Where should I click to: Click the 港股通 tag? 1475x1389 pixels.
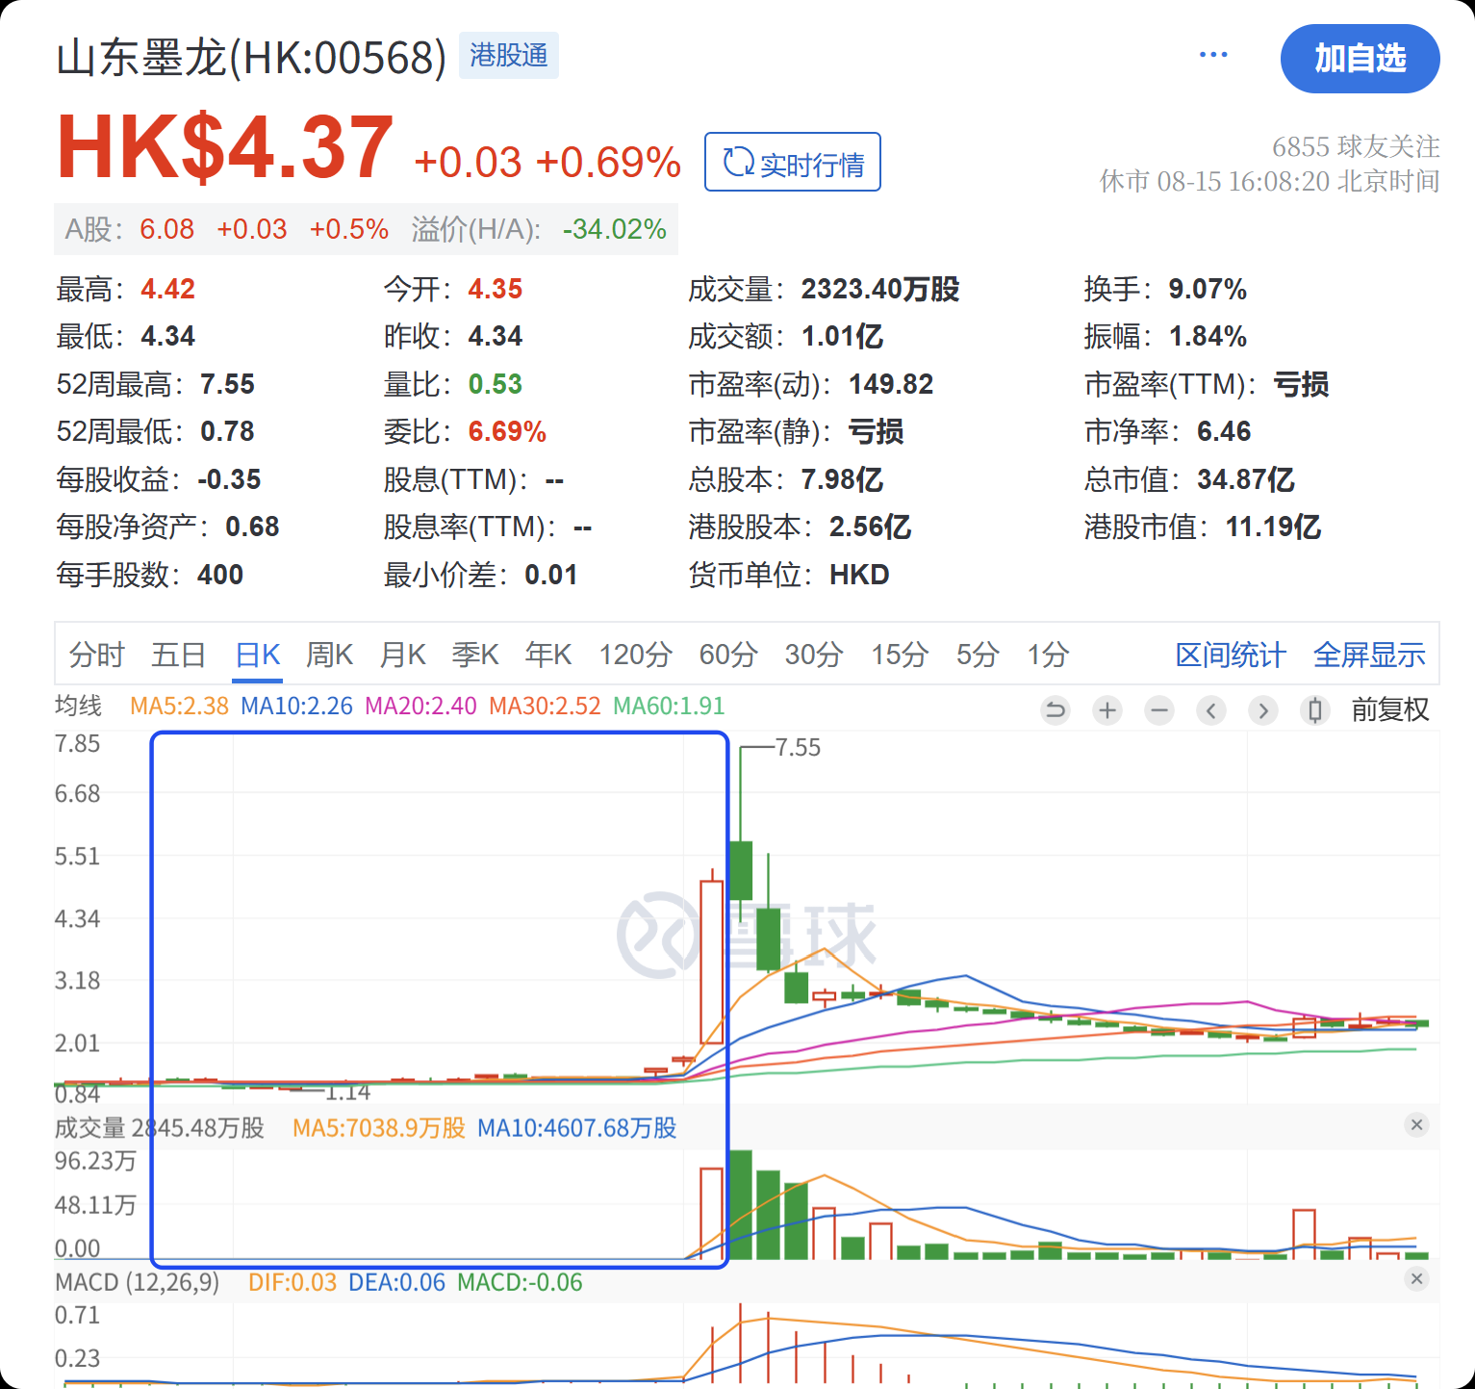point(509,55)
